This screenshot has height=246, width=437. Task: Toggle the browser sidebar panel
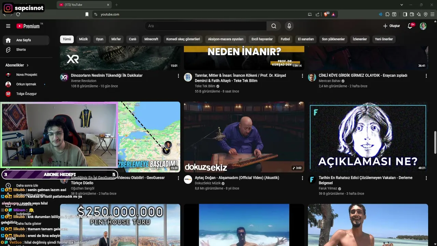pyautogui.click(x=405, y=14)
